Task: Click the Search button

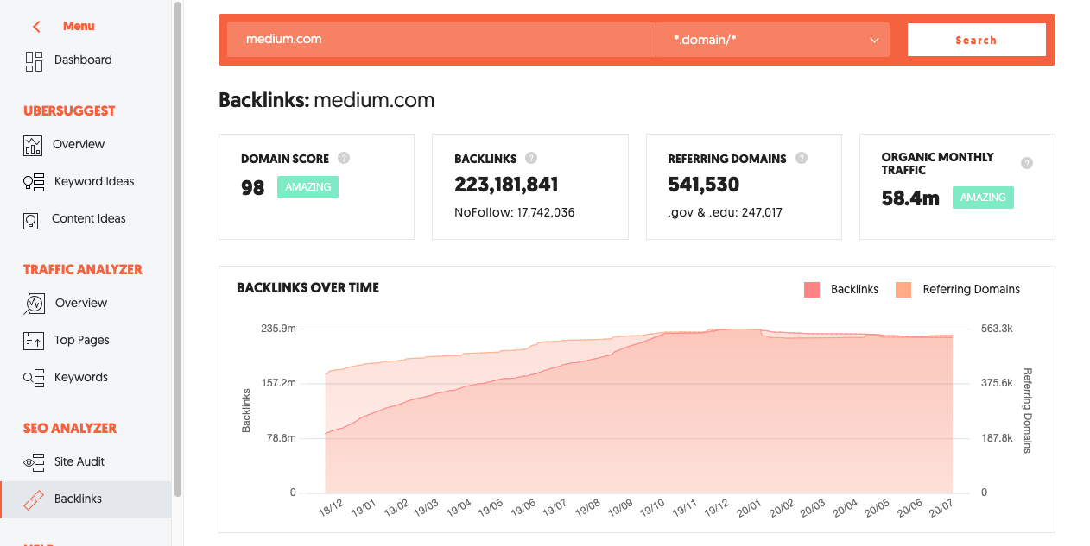Action: click(x=977, y=40)
